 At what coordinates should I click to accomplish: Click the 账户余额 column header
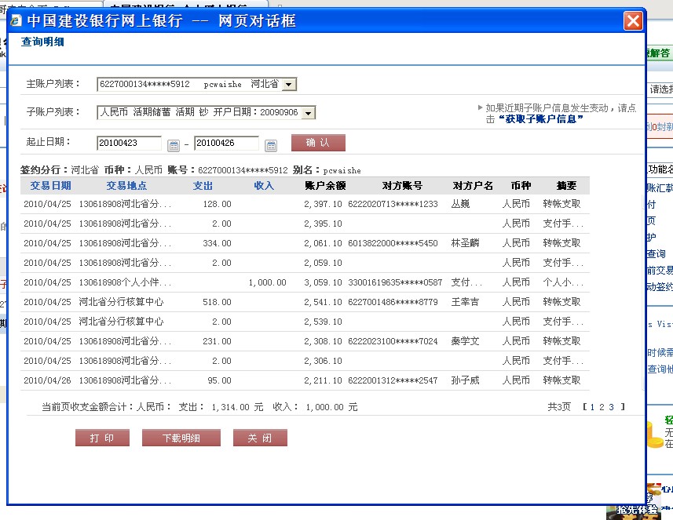[325, 186]
